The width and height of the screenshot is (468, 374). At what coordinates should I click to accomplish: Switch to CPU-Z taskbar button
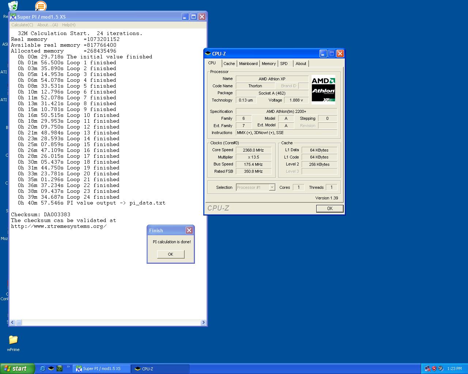(x=161, y=369)
